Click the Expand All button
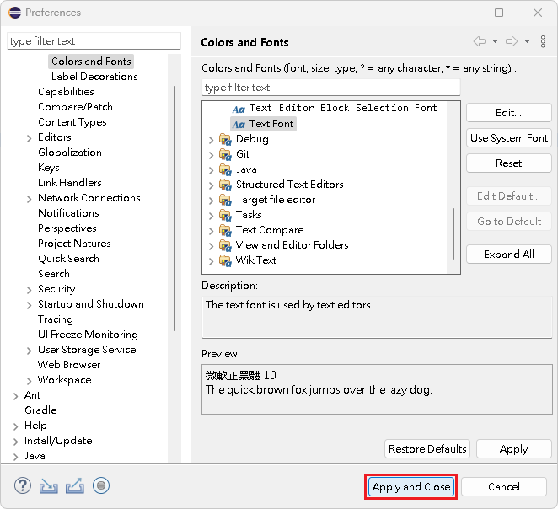The image size is (558, 509). tap(508, 254)
